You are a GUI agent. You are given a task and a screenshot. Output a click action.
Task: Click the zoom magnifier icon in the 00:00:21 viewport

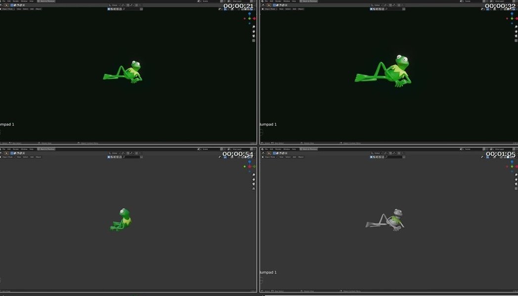click(x=254, y=27)
